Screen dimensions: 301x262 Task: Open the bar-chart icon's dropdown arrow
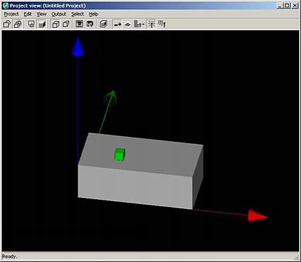pyautogui.click(x=144, y=25)
